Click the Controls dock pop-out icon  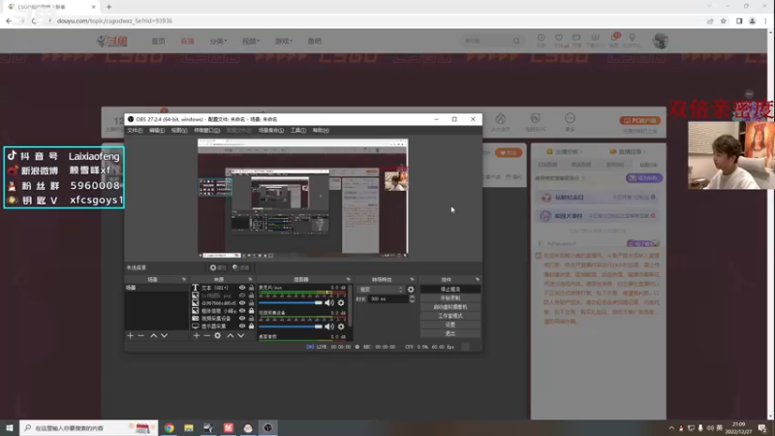[477, 279]
